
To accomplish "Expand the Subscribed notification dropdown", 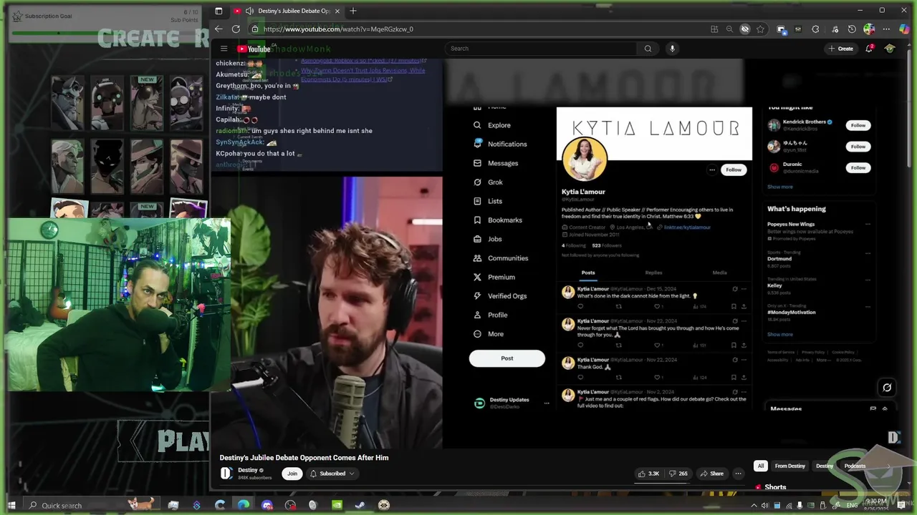I will (x=332, y=474).
